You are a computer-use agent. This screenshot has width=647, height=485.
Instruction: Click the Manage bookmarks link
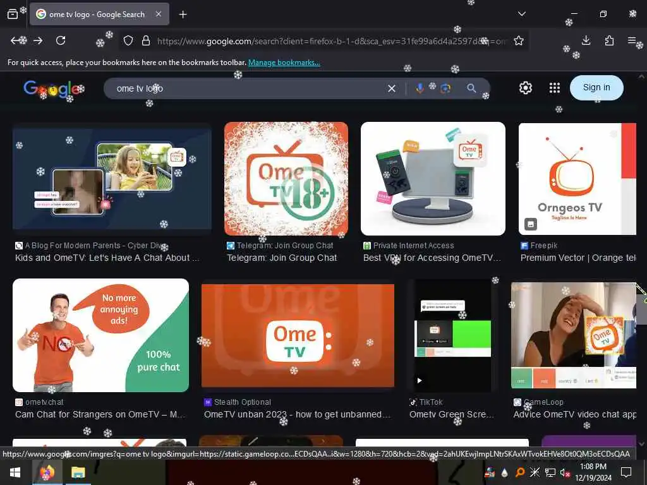click(x=284, y=63)
